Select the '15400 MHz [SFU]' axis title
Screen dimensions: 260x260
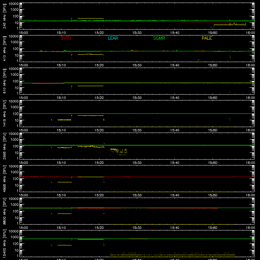click(x=4, y=243)
